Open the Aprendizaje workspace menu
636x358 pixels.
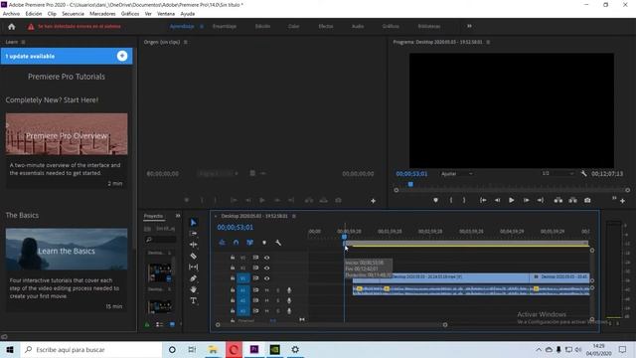coord(202,27)
